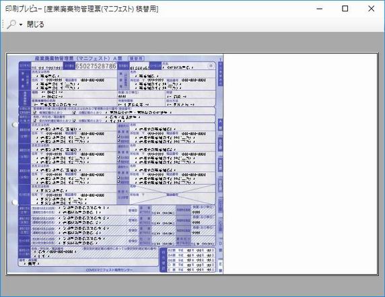Screen dimensions: 385x297
Task: Close the preview with 閉じる button
Action: [x=36, y=24]
